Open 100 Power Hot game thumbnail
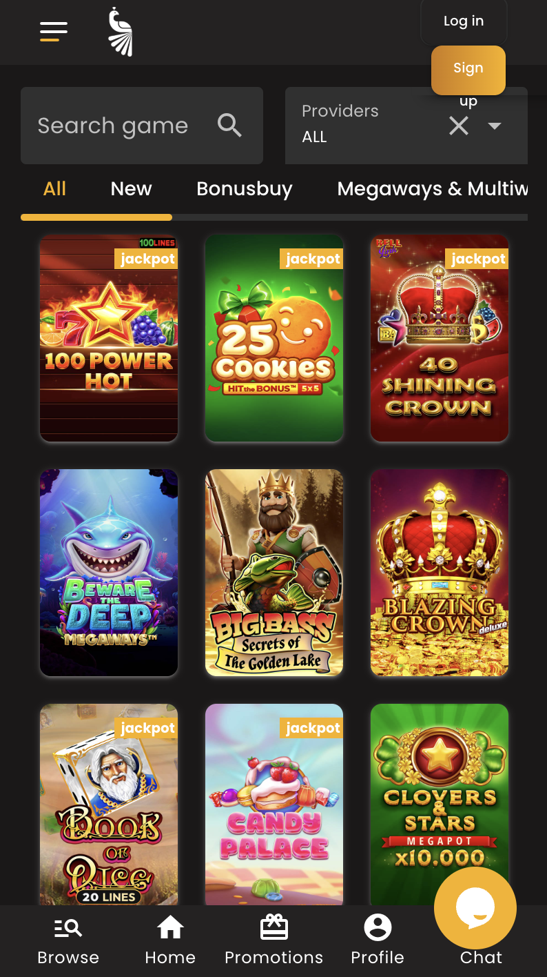The width and height of the screenshot is (547, 977). pyautogui.click(x=109, y=338)
